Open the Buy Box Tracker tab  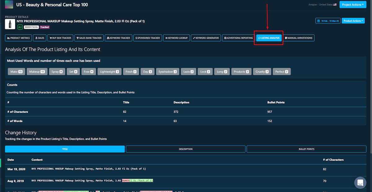tap(60, 38)
